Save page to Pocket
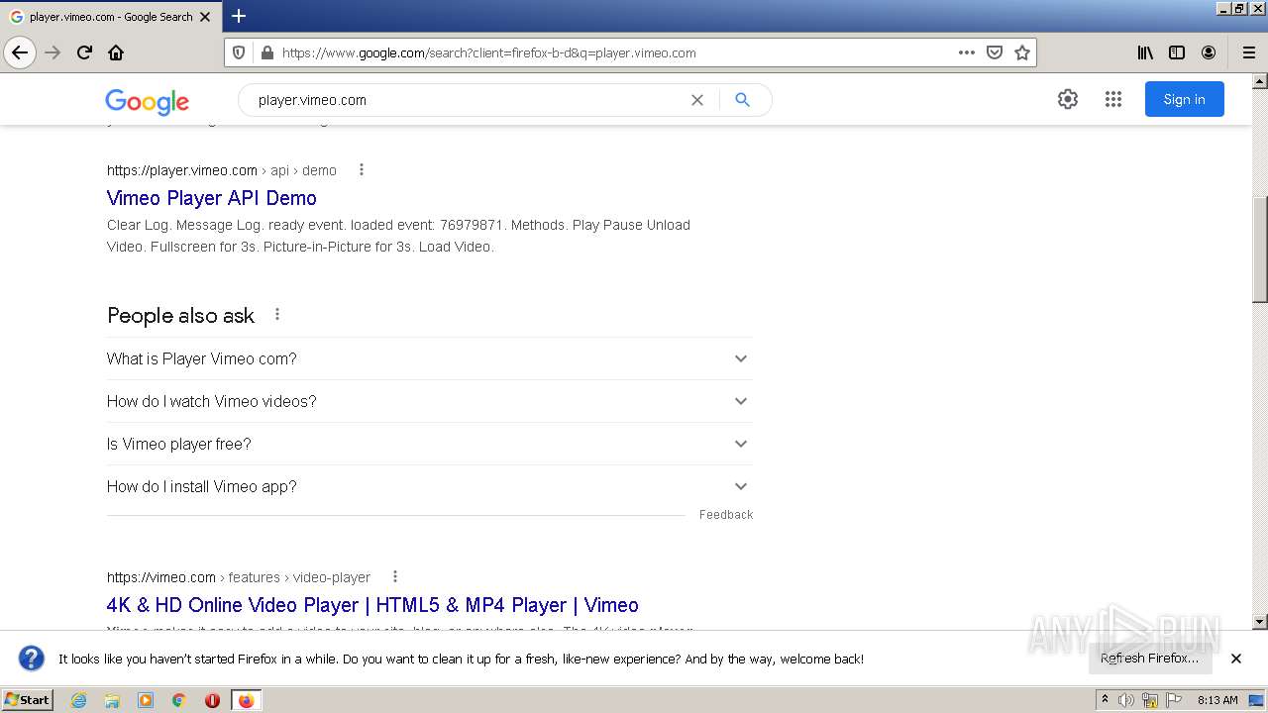The height and width of the screenshot is (713, 1268). click(x=995, y=52)
